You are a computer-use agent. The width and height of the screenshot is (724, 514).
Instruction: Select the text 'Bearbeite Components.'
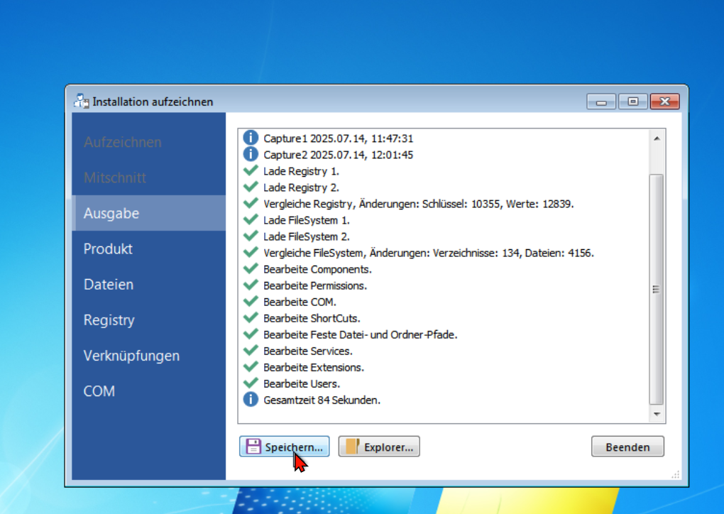[x=317, y=269]
